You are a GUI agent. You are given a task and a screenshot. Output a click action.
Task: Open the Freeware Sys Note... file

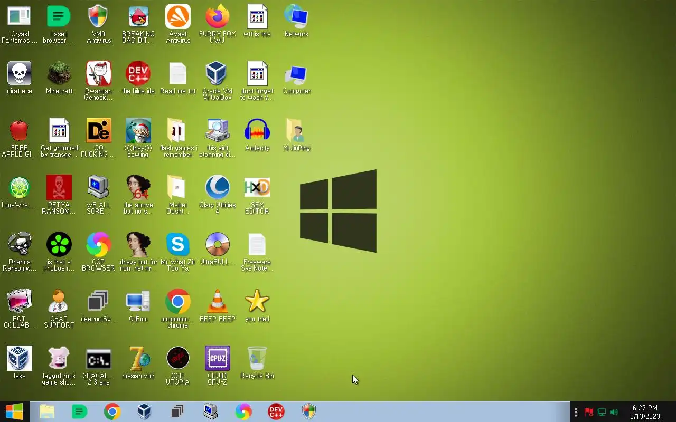coord(257,245)
